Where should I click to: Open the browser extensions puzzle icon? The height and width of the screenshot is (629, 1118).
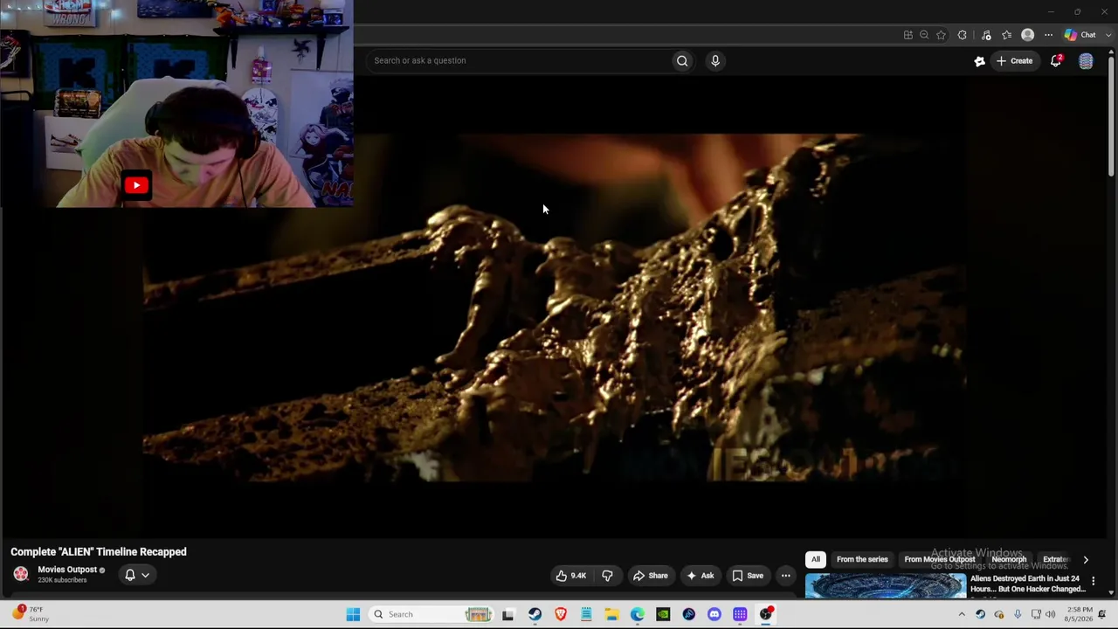point(963,35)
